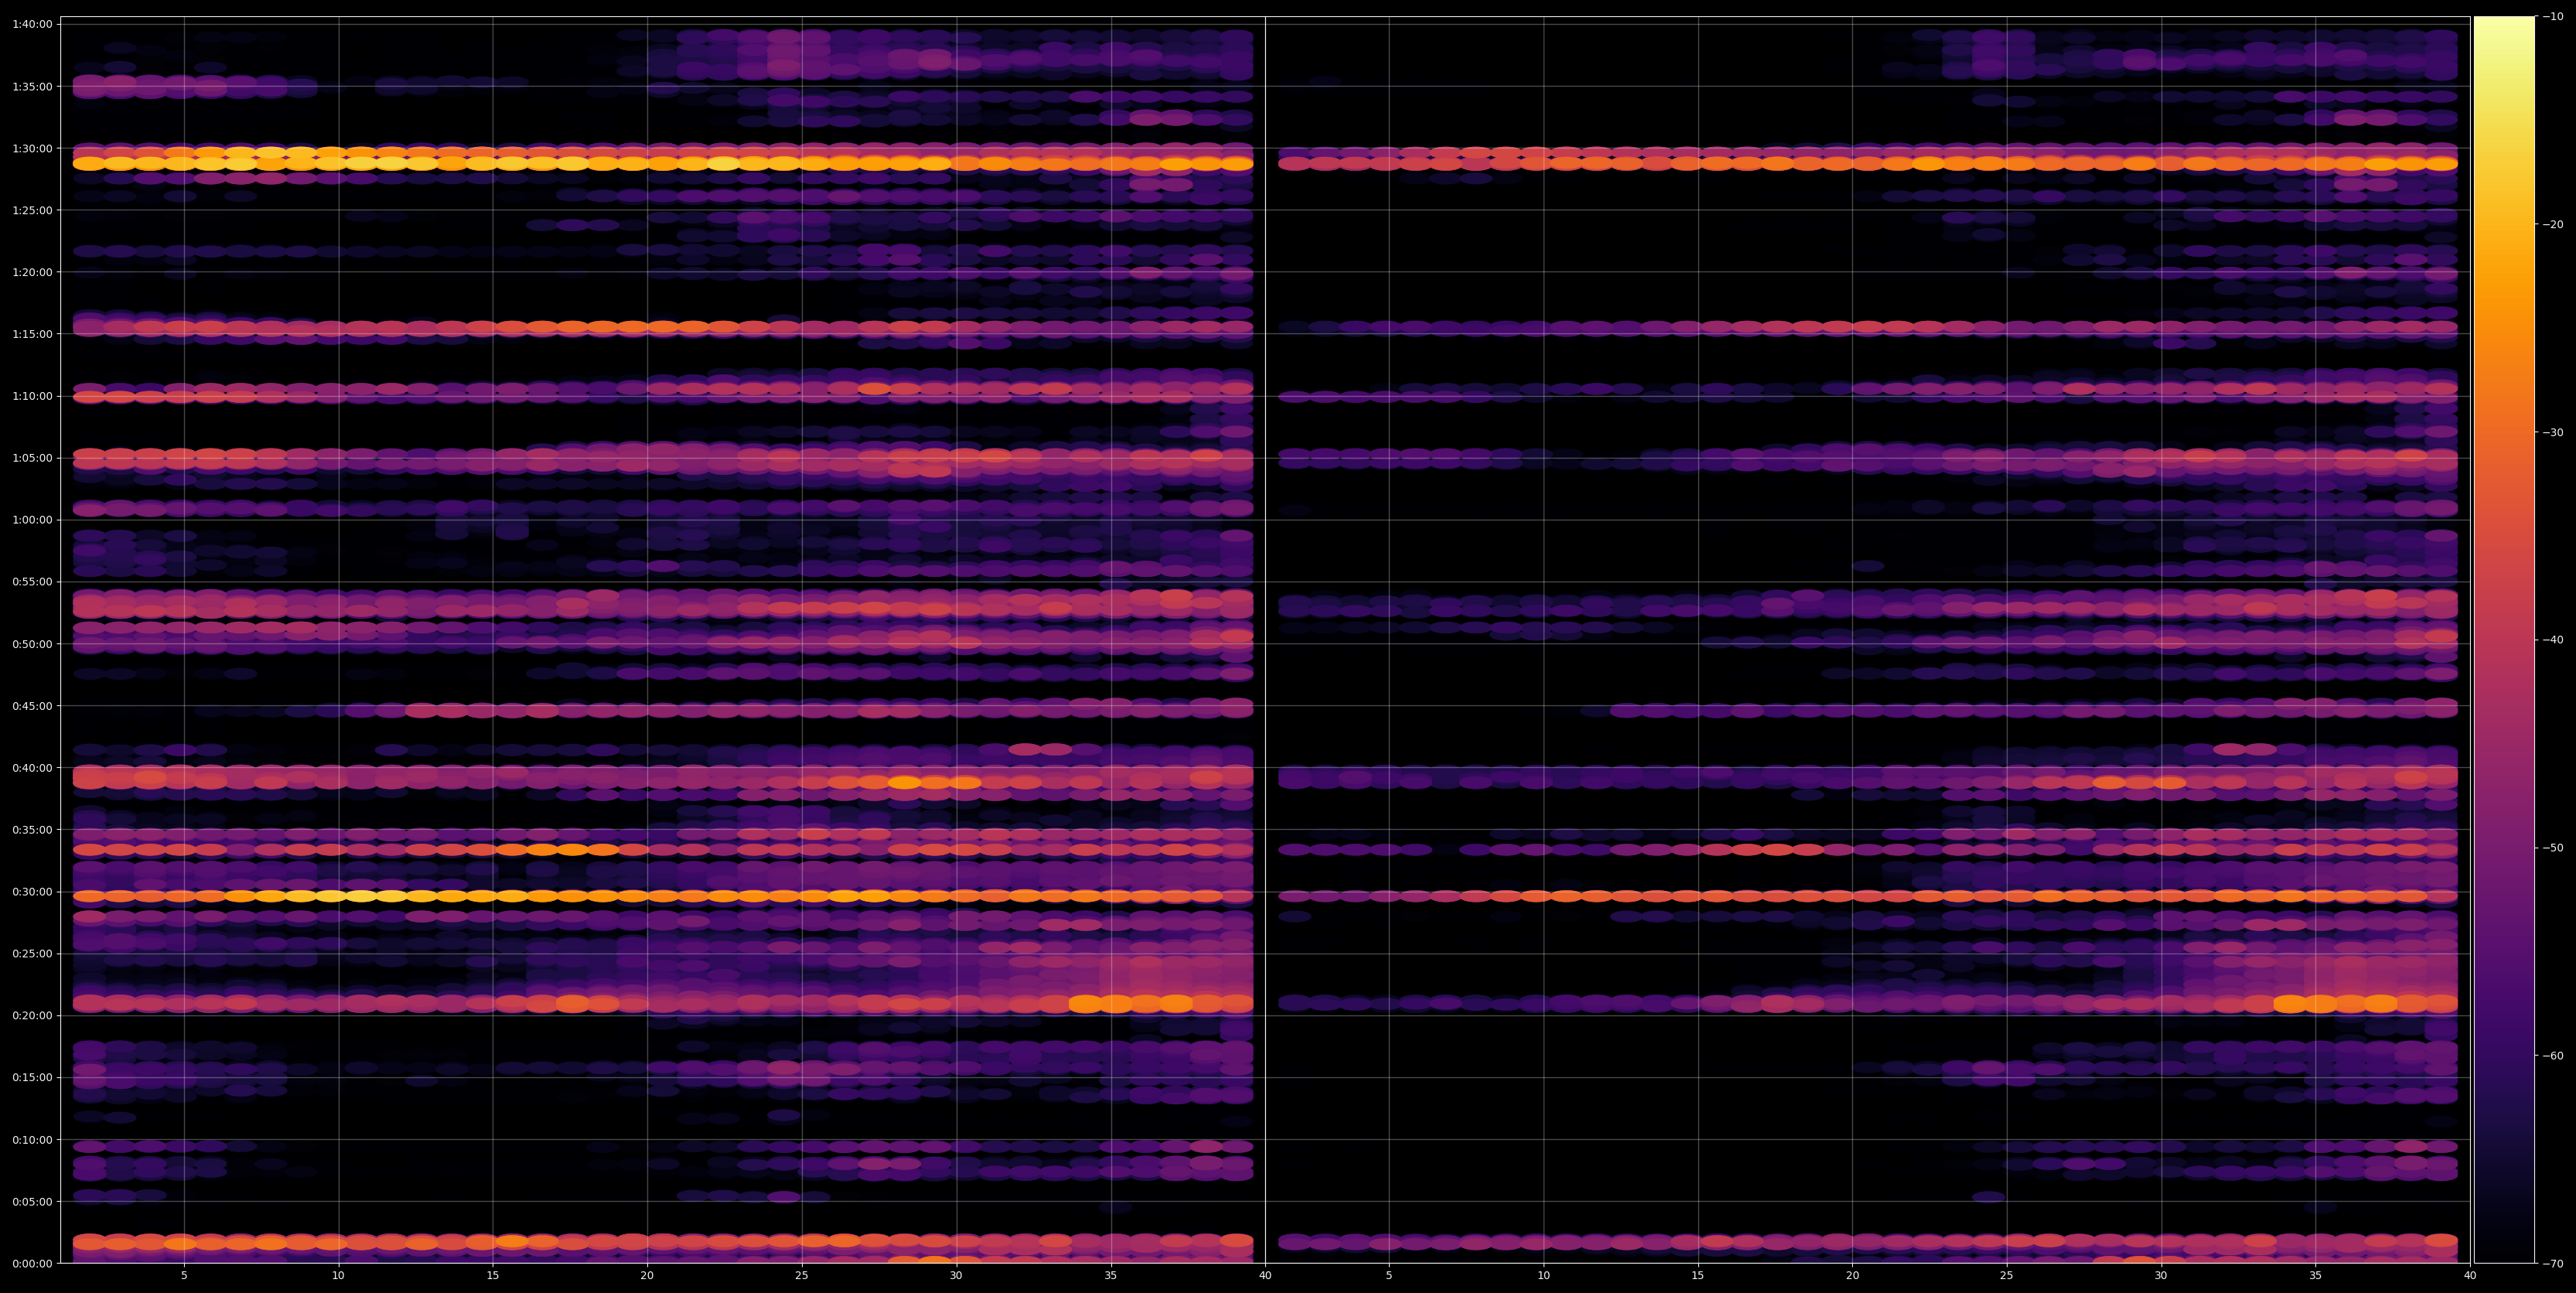The width and height of the screenshot is (2576, 1293).
Task: Click the −70 colorbar tick label
Action: [x=2553, y=1264]
